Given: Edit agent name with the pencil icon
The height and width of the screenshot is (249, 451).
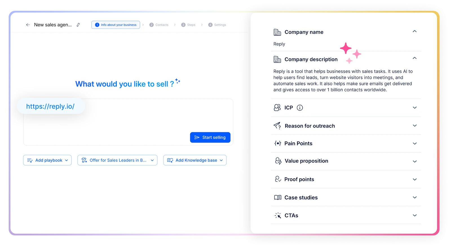Looking at the screenshot, I should coord(78,25).
